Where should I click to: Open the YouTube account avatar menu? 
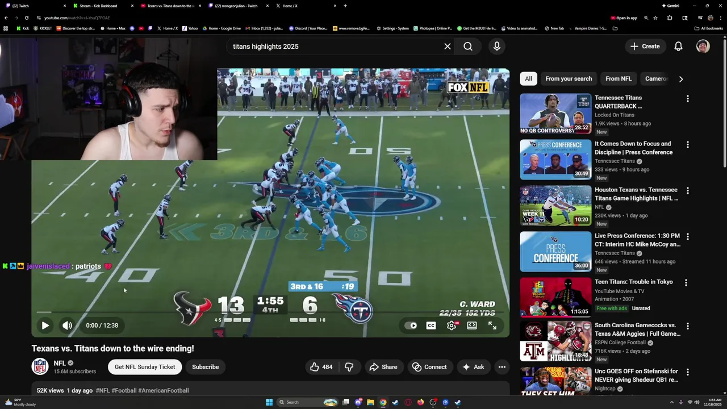pyautogui.click(x=703, y=47)
